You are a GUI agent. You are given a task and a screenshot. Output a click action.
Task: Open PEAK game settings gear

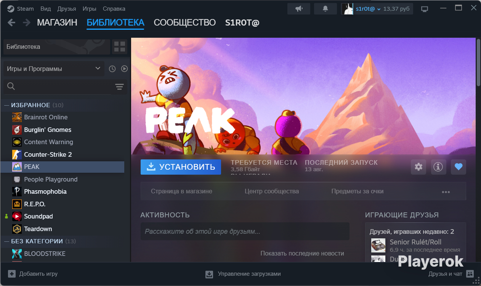[418, 167]
